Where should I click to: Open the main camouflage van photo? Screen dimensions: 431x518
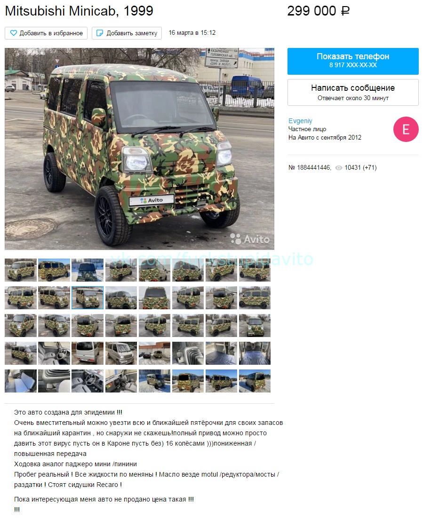pos(139,149)
